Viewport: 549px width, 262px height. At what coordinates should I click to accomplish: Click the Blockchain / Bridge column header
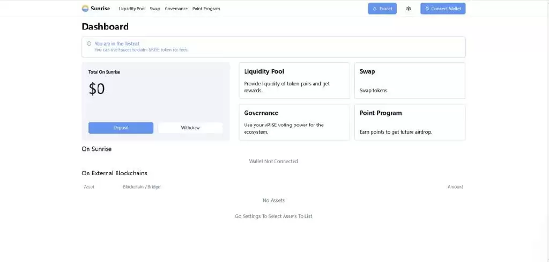click(x=142, y=187)
